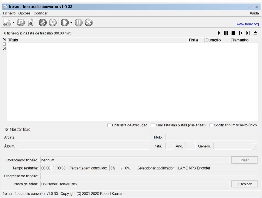The image size is (262, 198).
Task: Click the clear joblist trash icon
Action: [31, 23]
